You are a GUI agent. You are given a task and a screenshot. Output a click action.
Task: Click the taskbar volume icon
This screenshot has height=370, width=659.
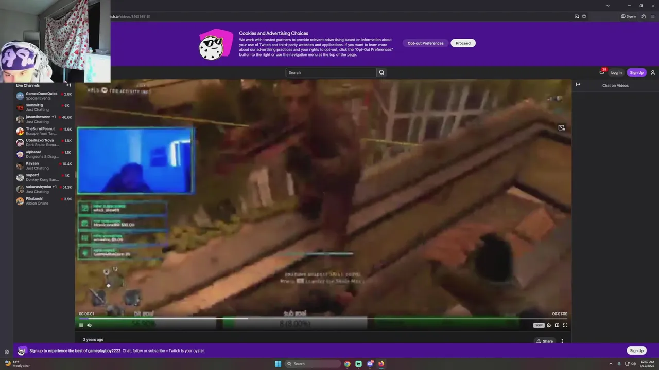tap(634, 364)
